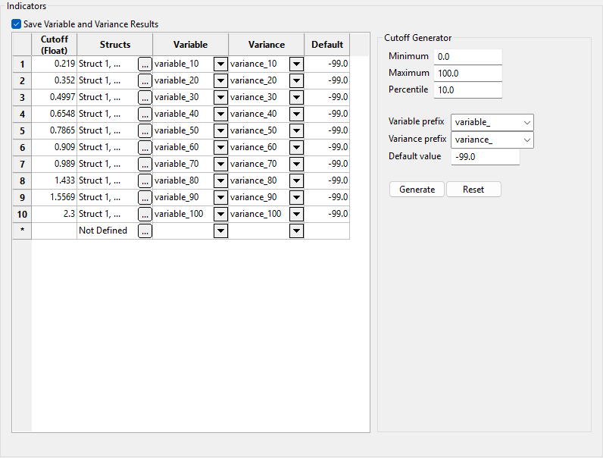Click Structs ellipsis button in row 7
603x458 pixels.
pos(145,164)
